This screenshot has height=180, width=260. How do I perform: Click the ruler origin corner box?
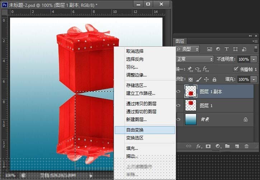(5, 12)
